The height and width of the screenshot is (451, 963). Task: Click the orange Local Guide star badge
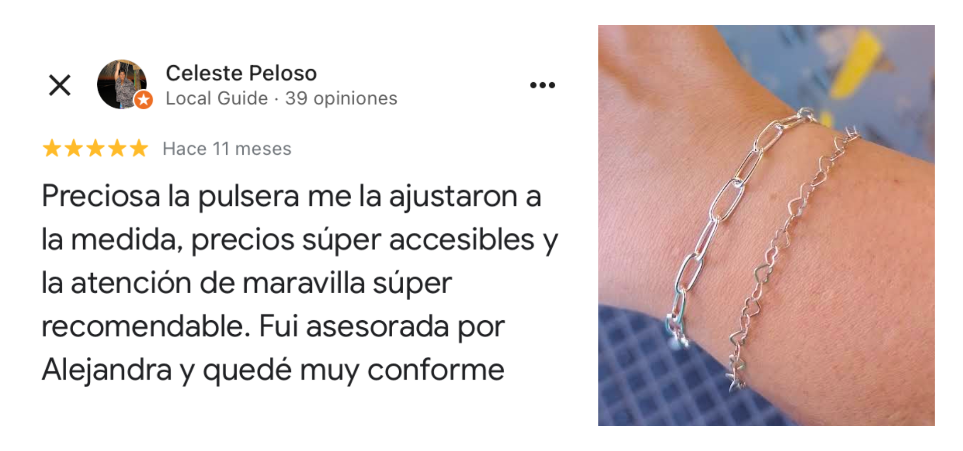click(143, 100)
